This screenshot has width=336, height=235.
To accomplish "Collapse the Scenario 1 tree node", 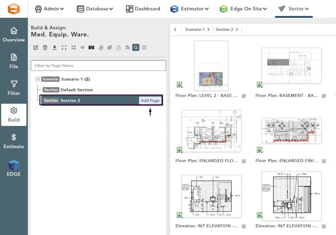I will [x=38, y=79].
